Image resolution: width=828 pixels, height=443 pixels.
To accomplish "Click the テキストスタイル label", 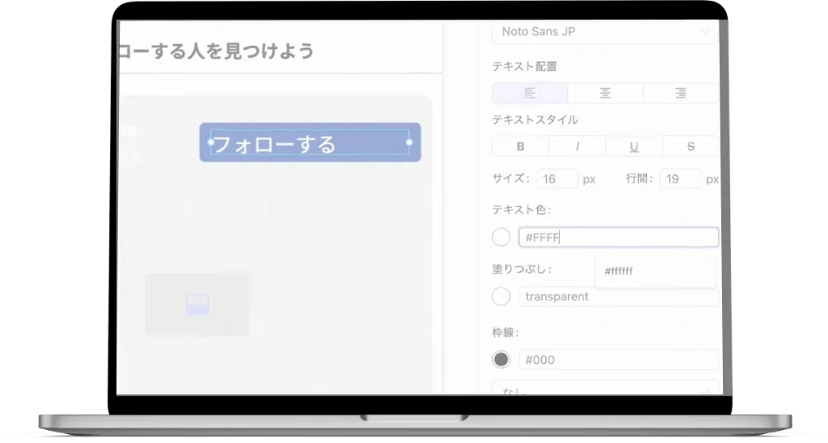I will pyautogui.click(x=535, y=120).
